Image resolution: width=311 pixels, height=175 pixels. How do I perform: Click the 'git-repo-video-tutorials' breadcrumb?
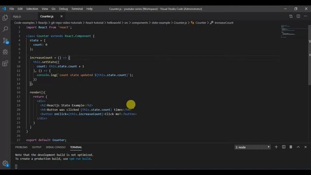pyautogui.click(x=67, y=23)
